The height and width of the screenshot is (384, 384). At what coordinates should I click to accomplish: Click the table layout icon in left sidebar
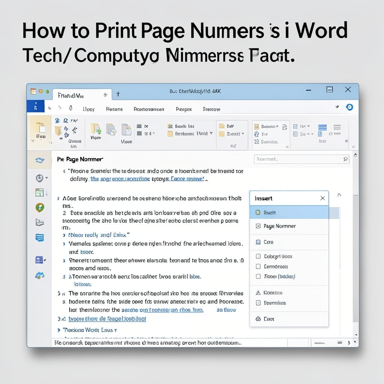39,192
